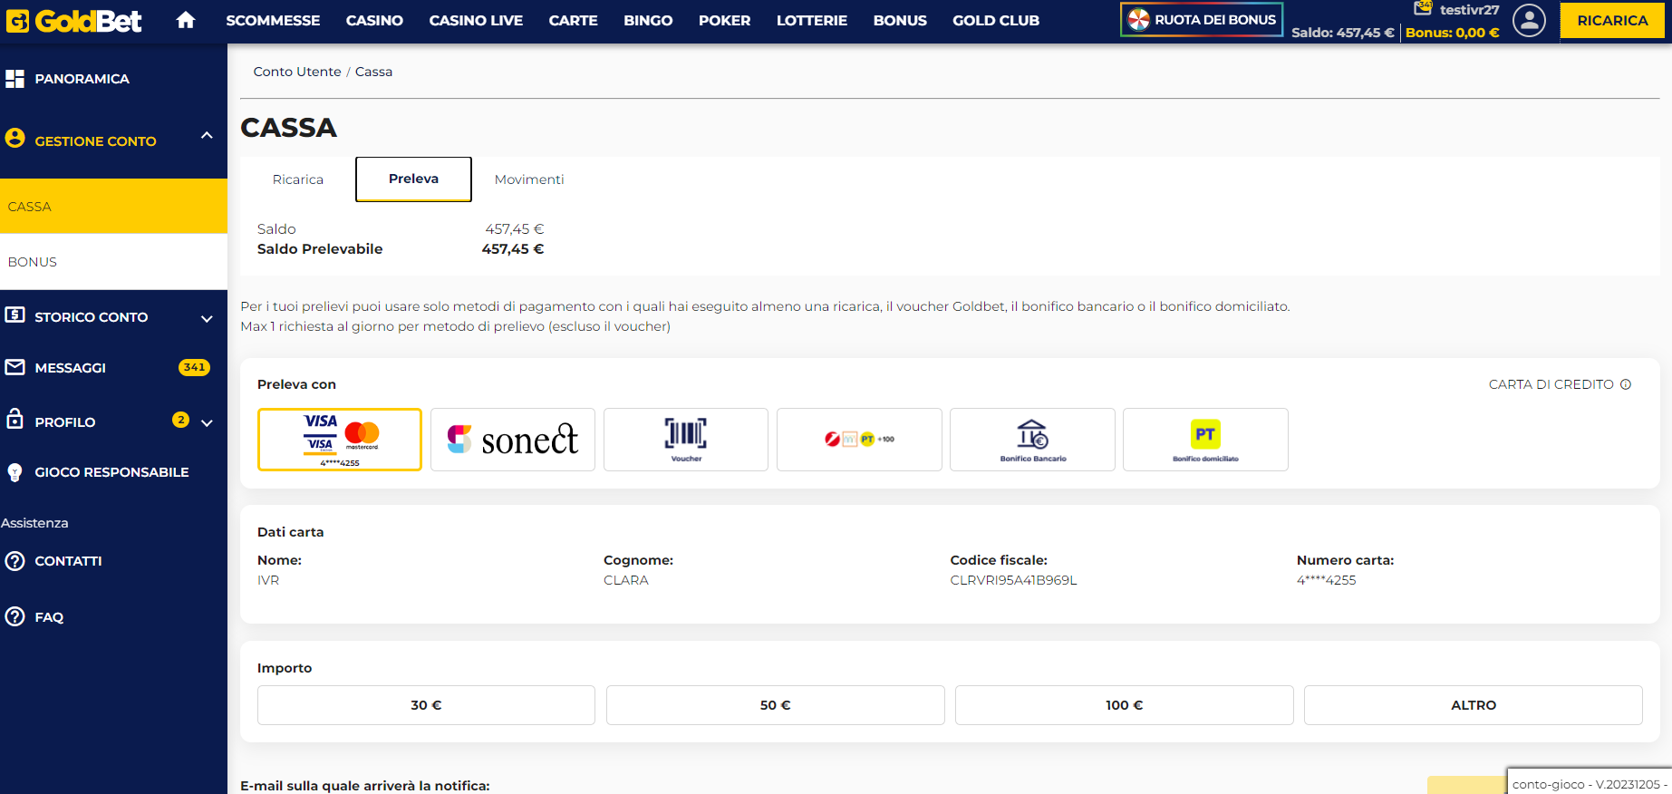This screenshot has height=794, width=1672.
Task: Open Bonus under Gestione Conto
Action: pyautogui.click(x=113, y=262)
